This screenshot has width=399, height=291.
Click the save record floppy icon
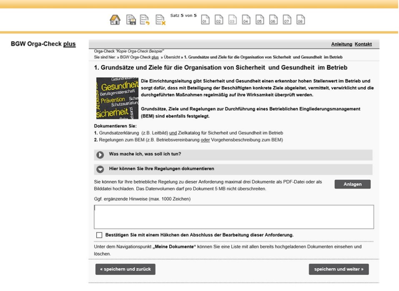(131, 20)
